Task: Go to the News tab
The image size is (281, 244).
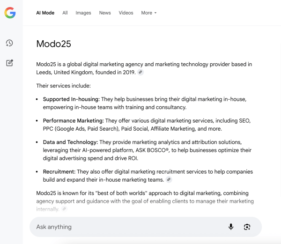Action: (x=105, y=13)
